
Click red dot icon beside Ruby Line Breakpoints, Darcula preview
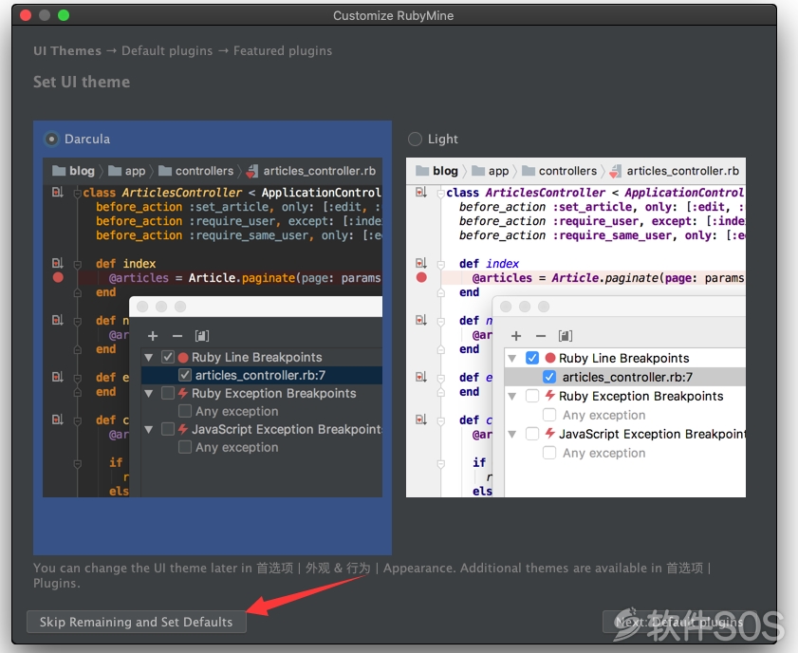[183, 357]
